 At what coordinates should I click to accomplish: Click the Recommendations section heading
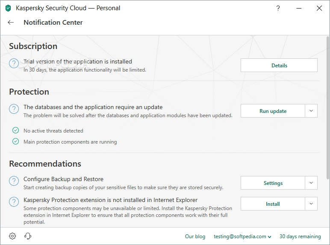coord(45,164)
